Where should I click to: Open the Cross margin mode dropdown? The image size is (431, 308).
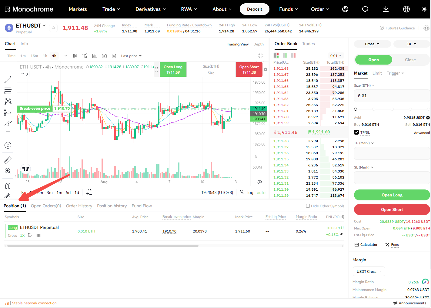pyautogui.click(x=372, y=44)
